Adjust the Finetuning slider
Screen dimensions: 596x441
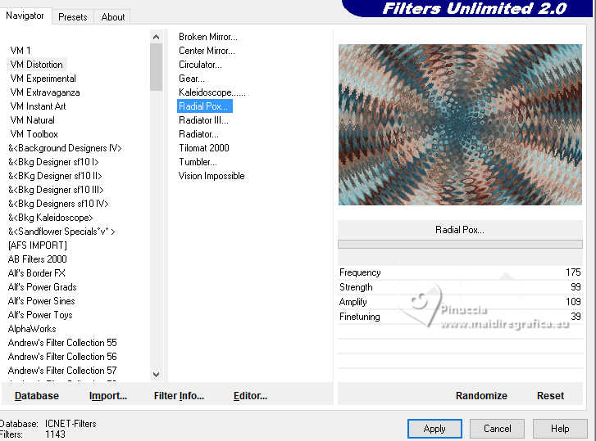tap(460, 317)
